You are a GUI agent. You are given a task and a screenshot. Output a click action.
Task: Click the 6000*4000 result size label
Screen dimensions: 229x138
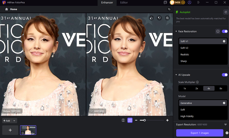point(97,111)
